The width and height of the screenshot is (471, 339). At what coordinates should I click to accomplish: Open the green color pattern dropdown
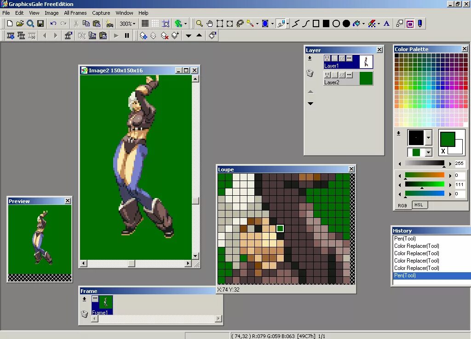click(429, 152)
